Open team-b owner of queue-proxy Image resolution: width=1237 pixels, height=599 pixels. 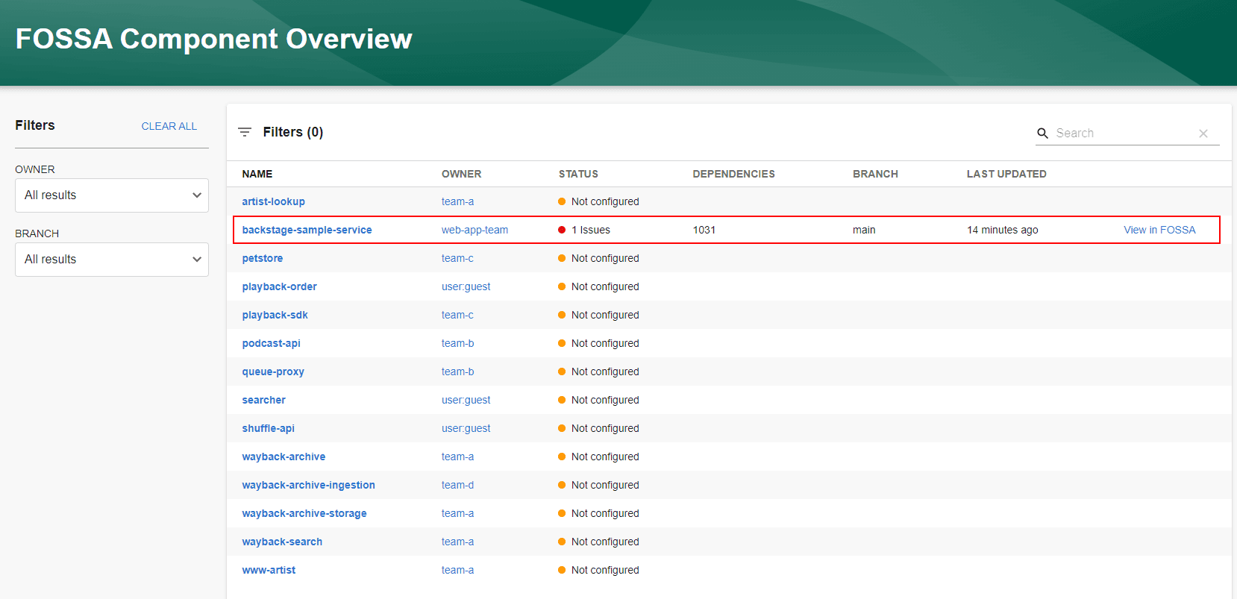coord(457,371)
